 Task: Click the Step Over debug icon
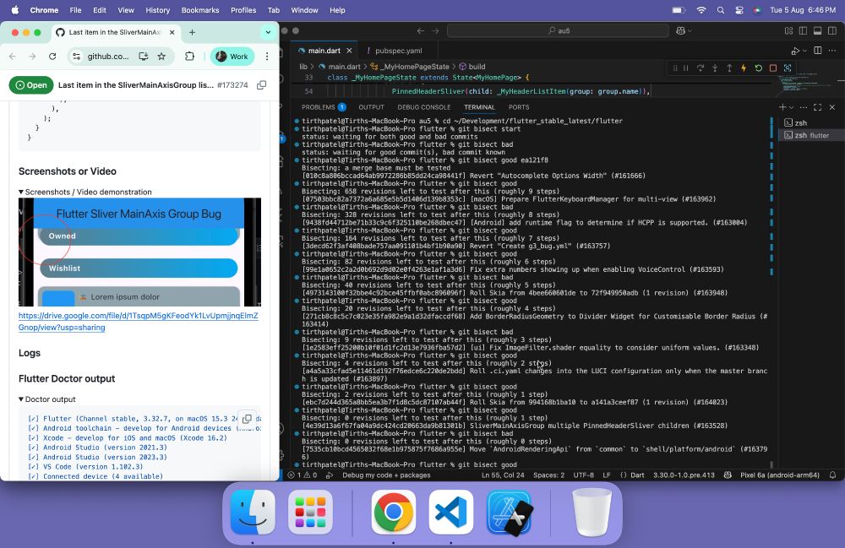(x=701, y=68)
